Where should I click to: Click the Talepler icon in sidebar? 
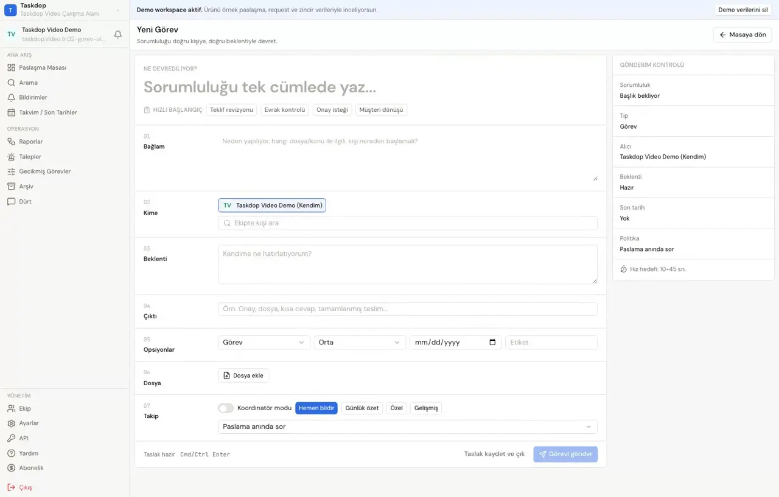[12, 157]
